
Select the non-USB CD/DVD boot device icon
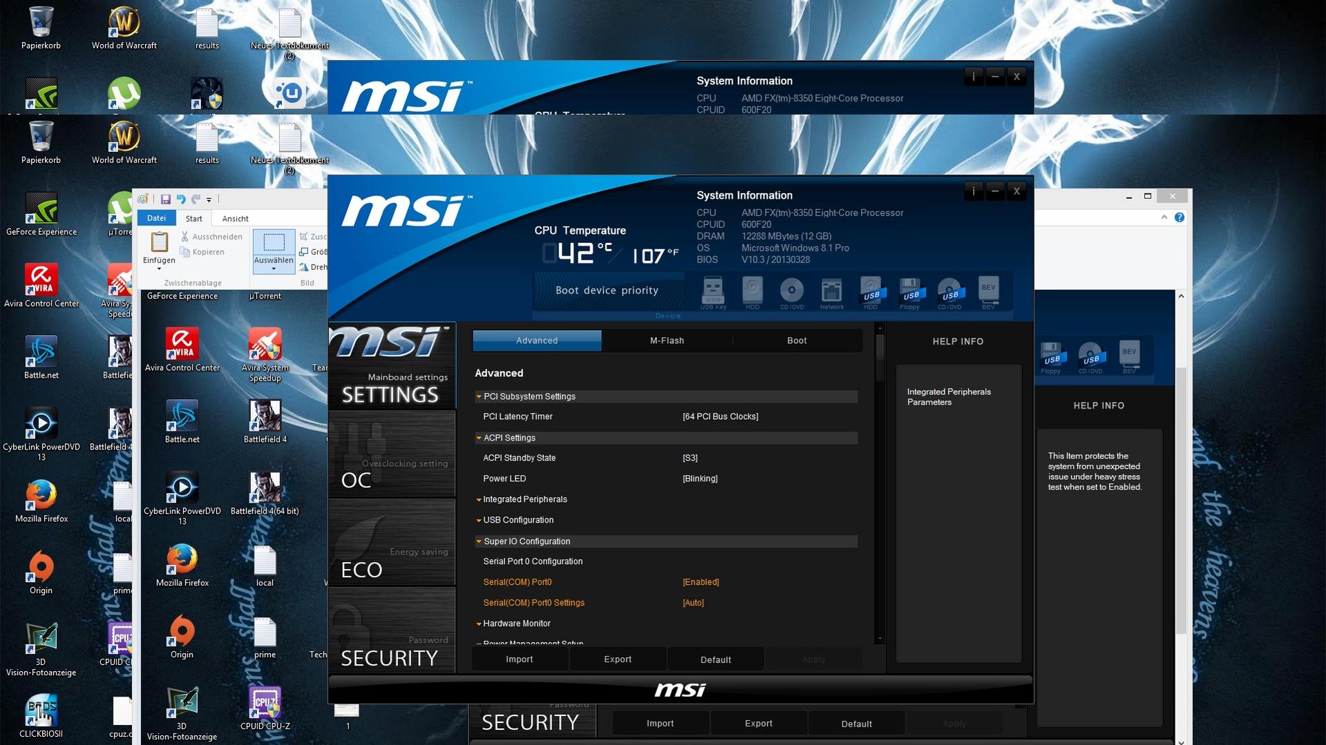pyautogui.click(x=792, y=293)
